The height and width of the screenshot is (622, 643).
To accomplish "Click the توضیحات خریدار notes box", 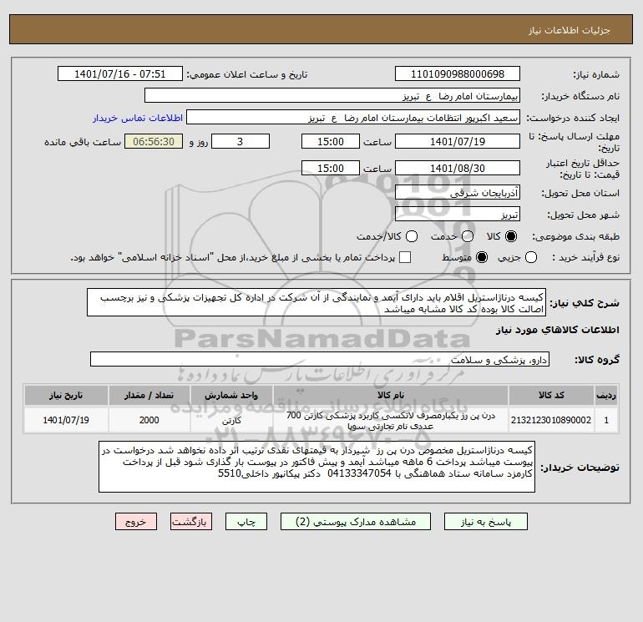I will click(316, 467).
